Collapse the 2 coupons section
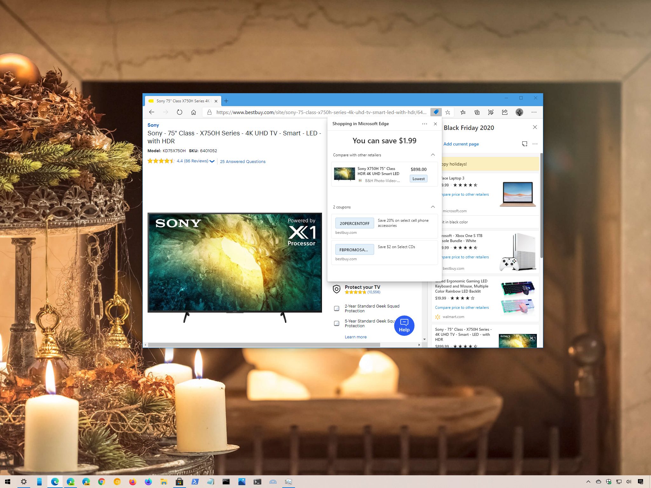The image size is (651, 488). (x=433, y=207)
